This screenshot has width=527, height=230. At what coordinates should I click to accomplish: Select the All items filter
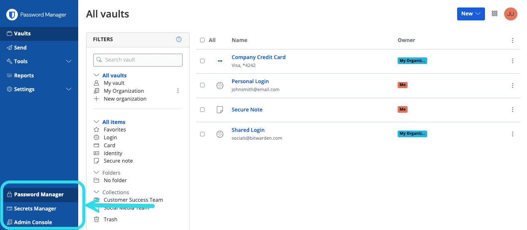tap(114, 122)
